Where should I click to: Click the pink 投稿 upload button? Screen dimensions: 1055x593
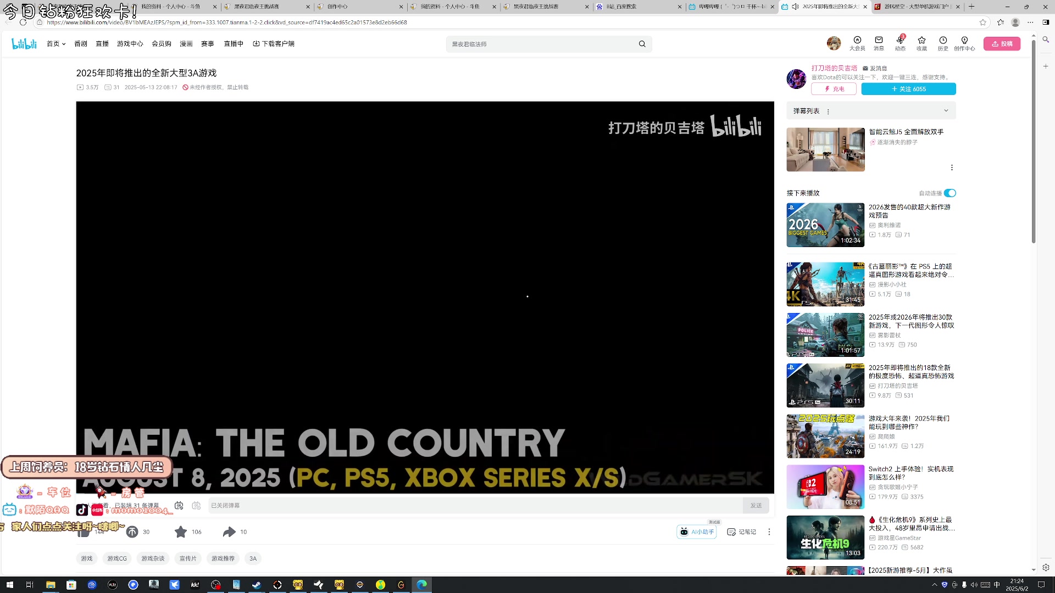1002,44
